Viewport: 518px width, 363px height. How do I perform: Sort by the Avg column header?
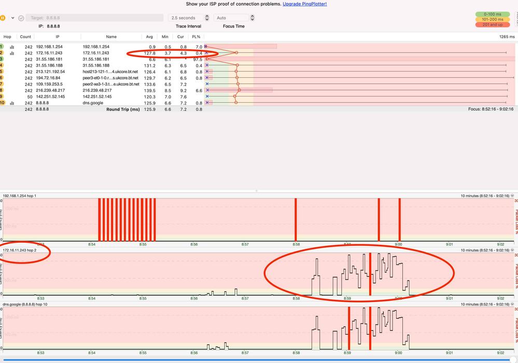[149, 37]
